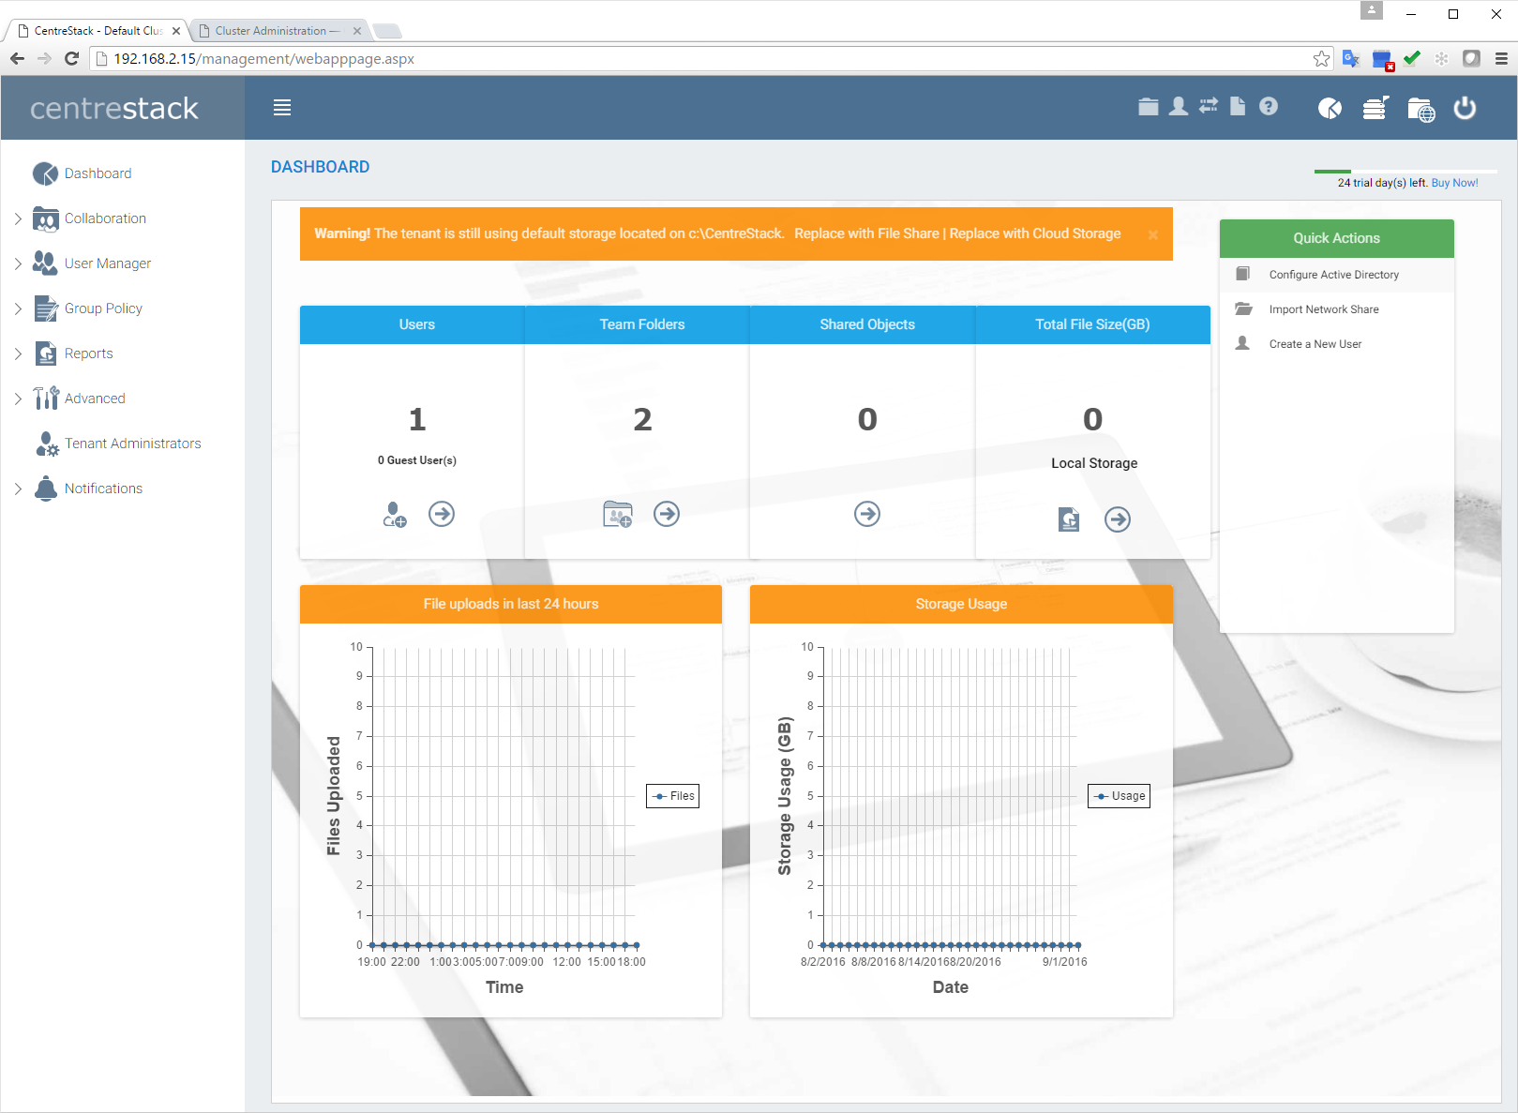This screenshot has height=1113, width=1518.
Task: Click add team folder icon
Action: [618, 514]
